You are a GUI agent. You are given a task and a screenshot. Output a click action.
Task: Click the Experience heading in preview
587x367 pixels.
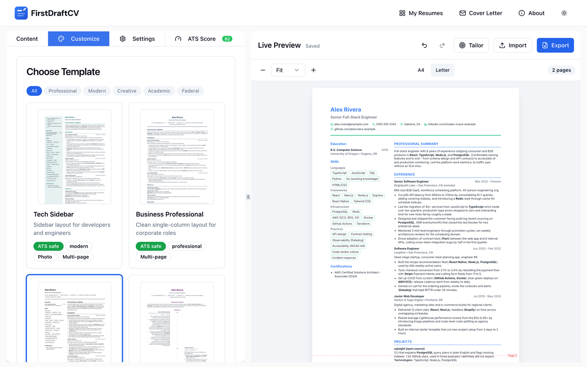point(404,174)
